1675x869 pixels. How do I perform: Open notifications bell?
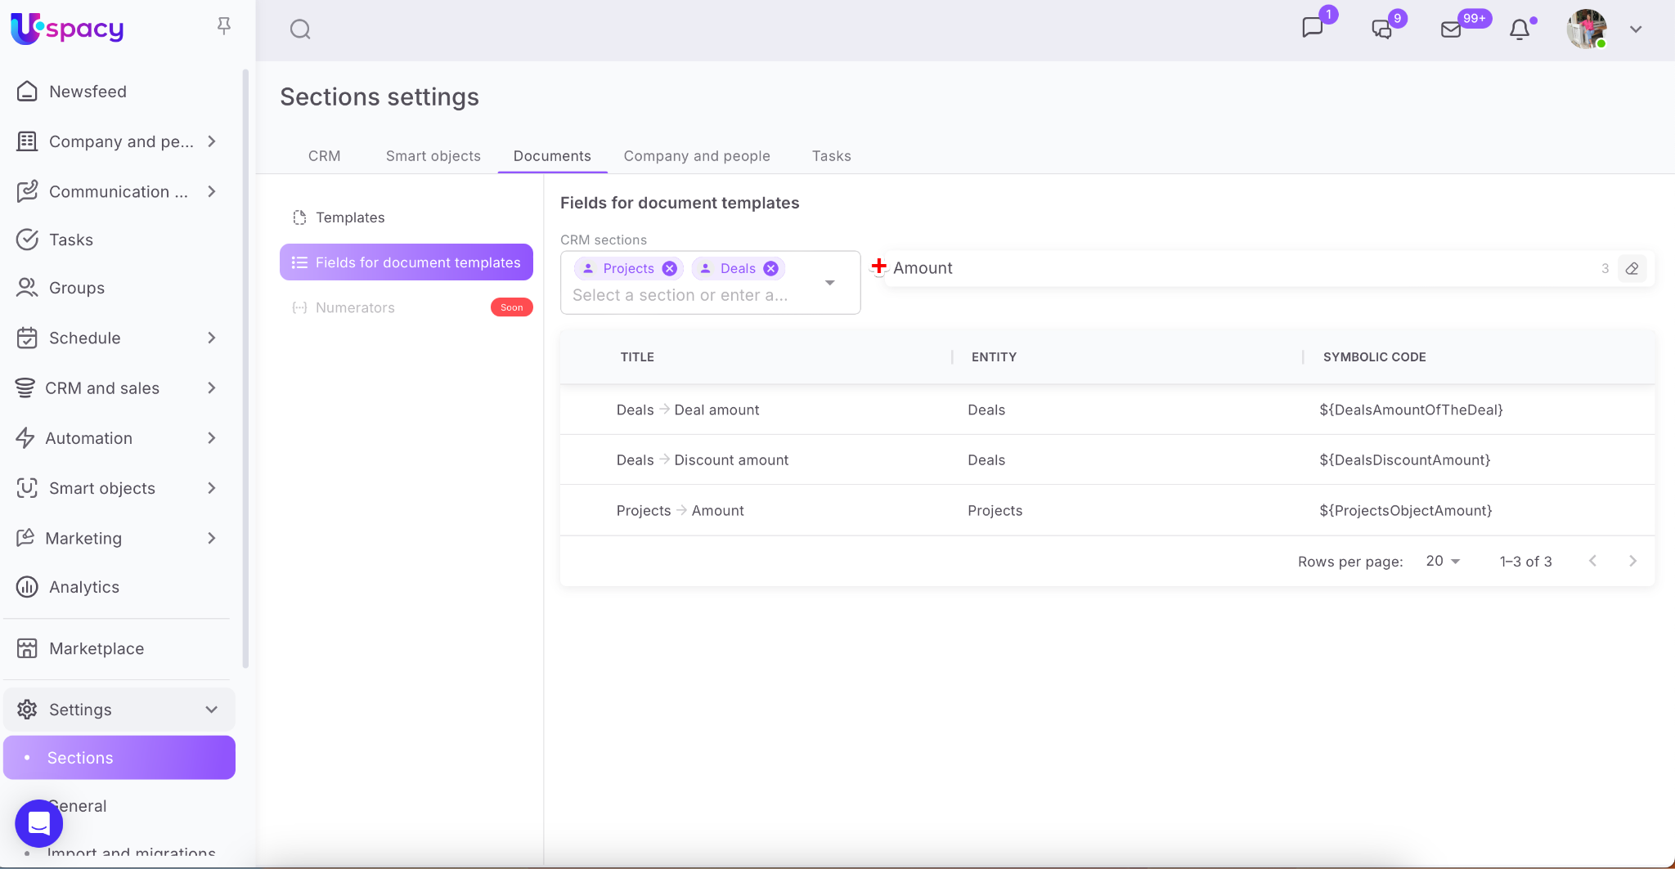[1519, 29]
